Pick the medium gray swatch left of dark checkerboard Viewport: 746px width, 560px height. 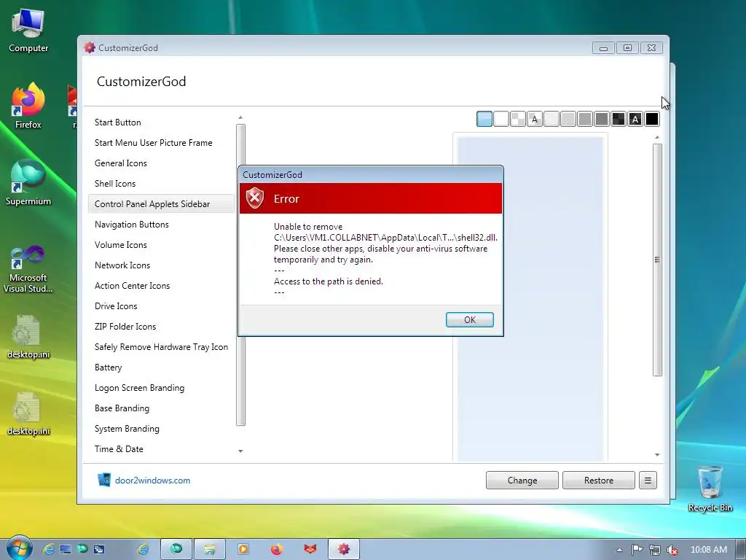point(602,119)
